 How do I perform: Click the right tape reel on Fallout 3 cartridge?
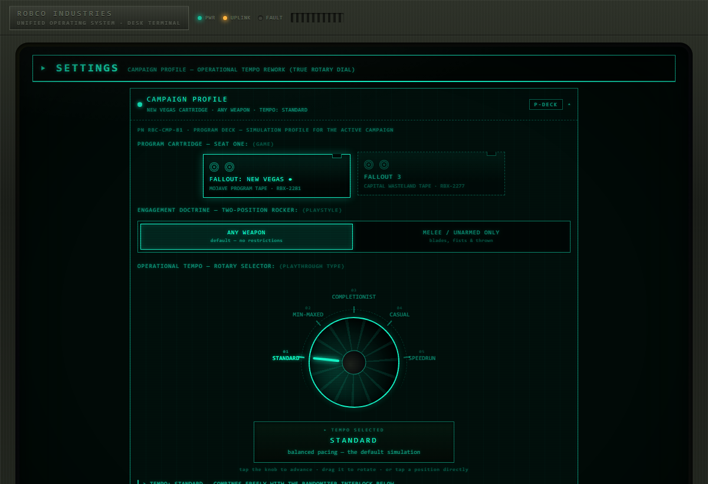point(384,165)
